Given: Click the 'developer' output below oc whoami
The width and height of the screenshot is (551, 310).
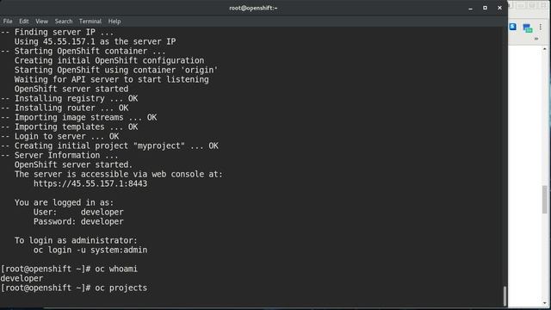Looking at the screenshot, I should coord(22,278).
